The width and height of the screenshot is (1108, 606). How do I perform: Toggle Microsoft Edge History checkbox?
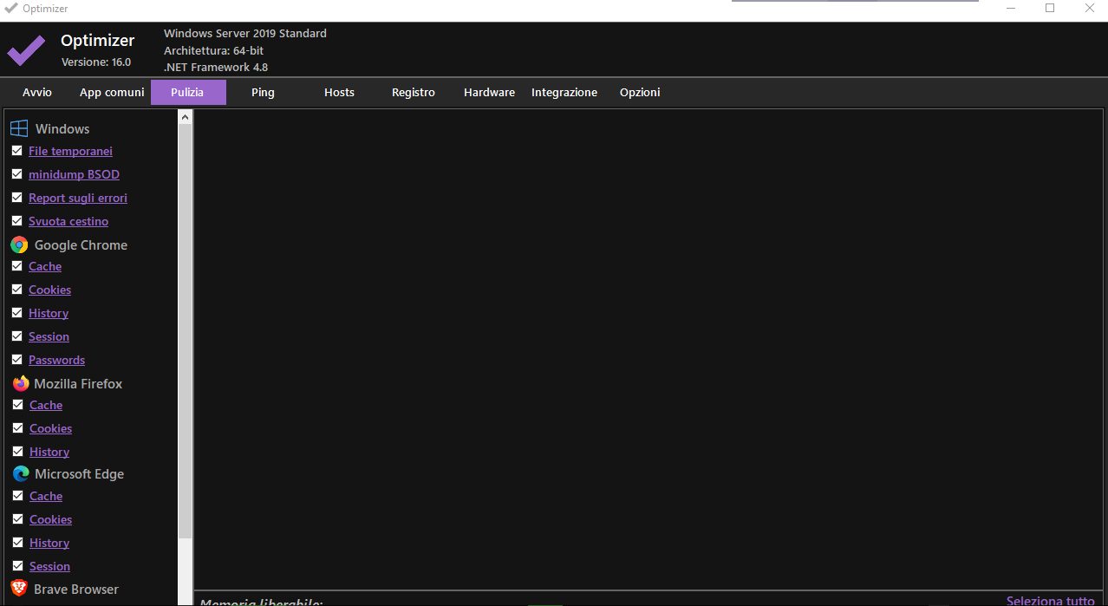17,543
